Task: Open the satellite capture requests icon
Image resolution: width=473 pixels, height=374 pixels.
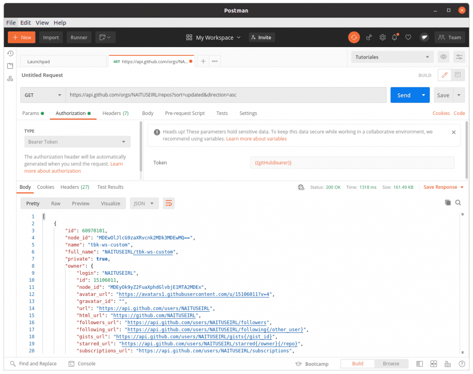Action: tap(369, 37)
